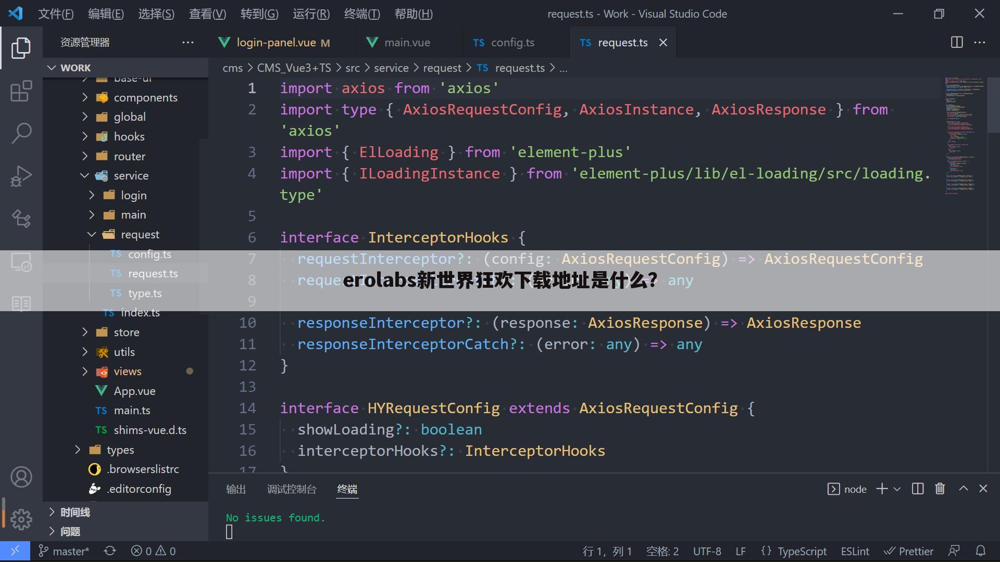Change end of line LF
Viewport: 1000px width, 562px height.
[x=740, y=551]
